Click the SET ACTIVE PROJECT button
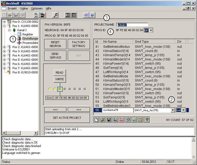Viewport: 197px width, 165px height. (x=67, y=118)
